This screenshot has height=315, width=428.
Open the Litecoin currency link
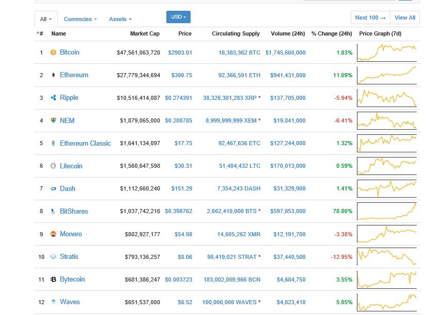click(x=71, y=166)
